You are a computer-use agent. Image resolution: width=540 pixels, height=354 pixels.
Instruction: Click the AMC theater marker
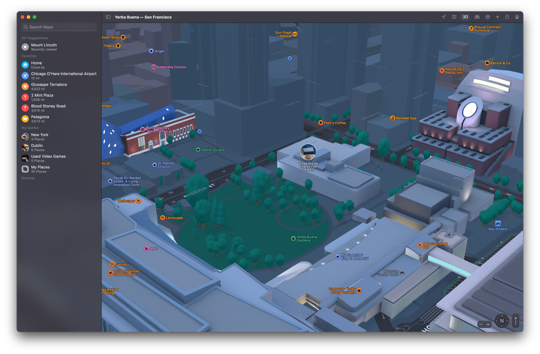pyautogui.click(x=146, y=249)
